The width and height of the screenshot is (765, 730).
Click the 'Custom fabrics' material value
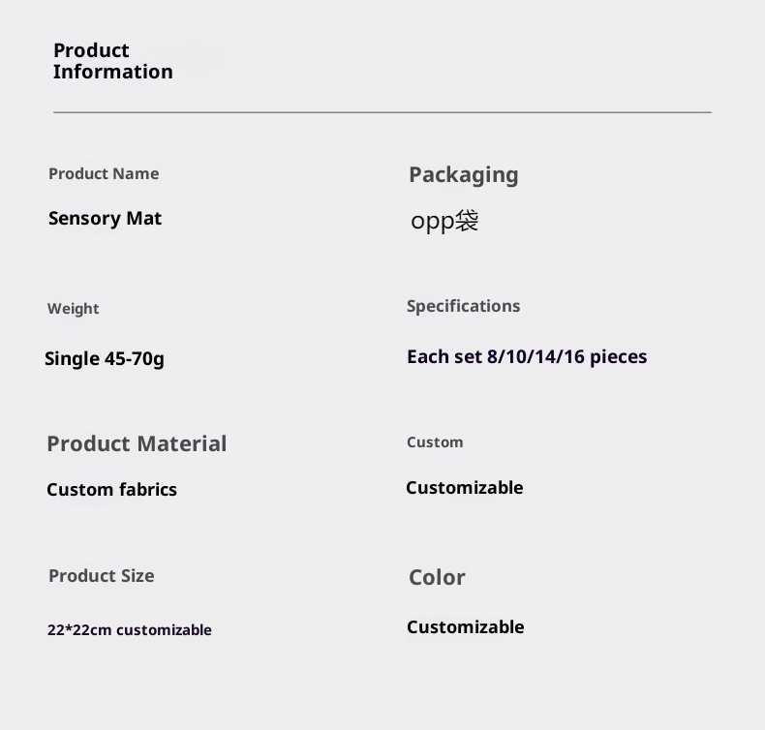tap(111, 490)
